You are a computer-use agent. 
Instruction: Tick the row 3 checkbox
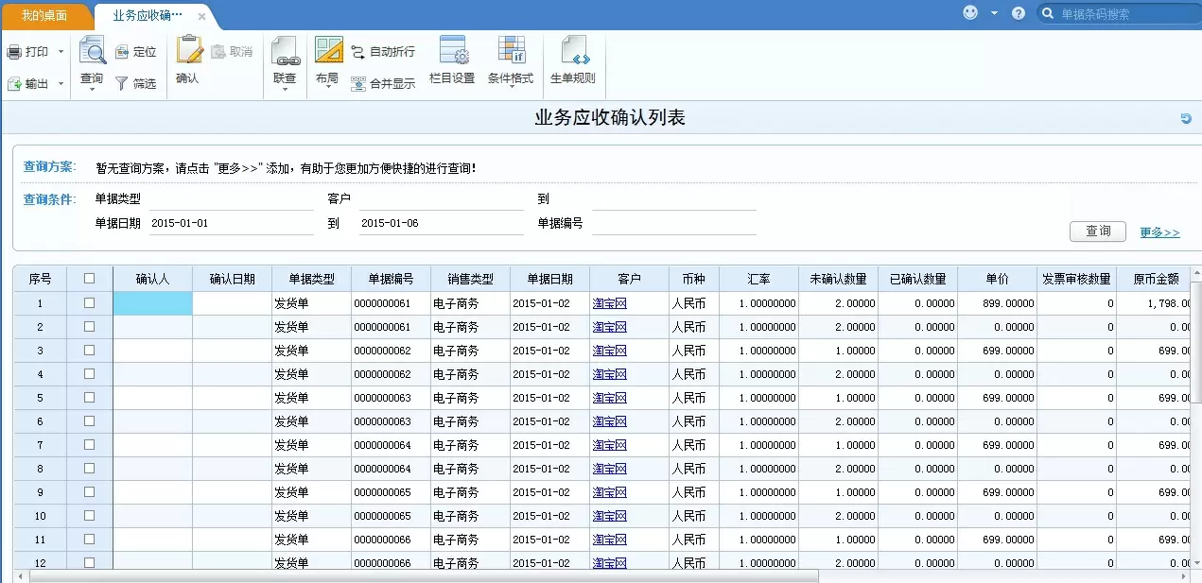90,351
